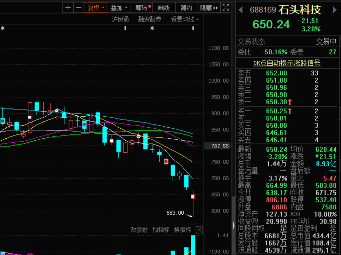Click the 总市值 value 434.4亿
The image size is (341, 255).
tap(324, 236)
